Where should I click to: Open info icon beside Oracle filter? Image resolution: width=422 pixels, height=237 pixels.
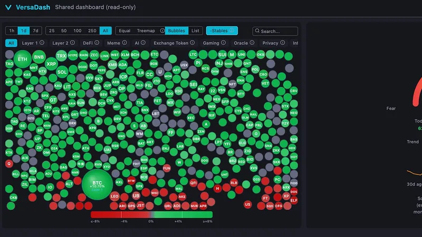[252, 43]
